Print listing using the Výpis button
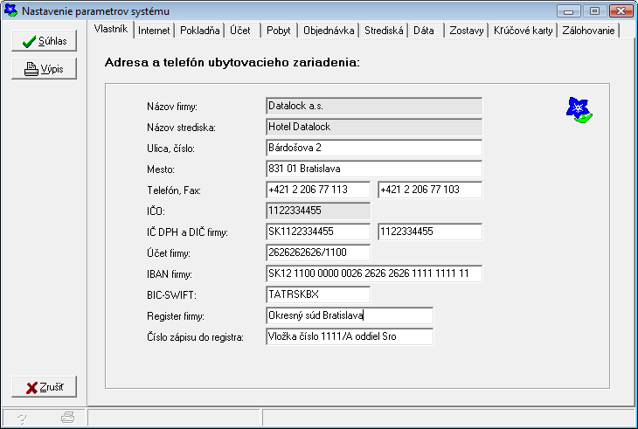 coord(45,69)
